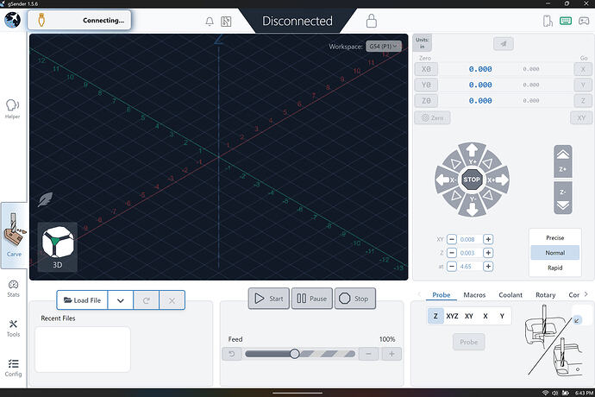Toggle the Units in button
The height and width of the screenshot is (397, 595).
tap(423, 43)
